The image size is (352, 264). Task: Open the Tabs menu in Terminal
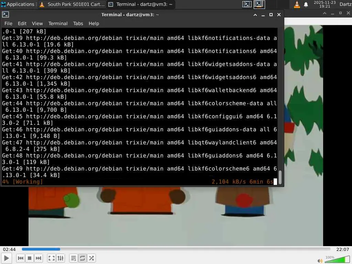78,23
